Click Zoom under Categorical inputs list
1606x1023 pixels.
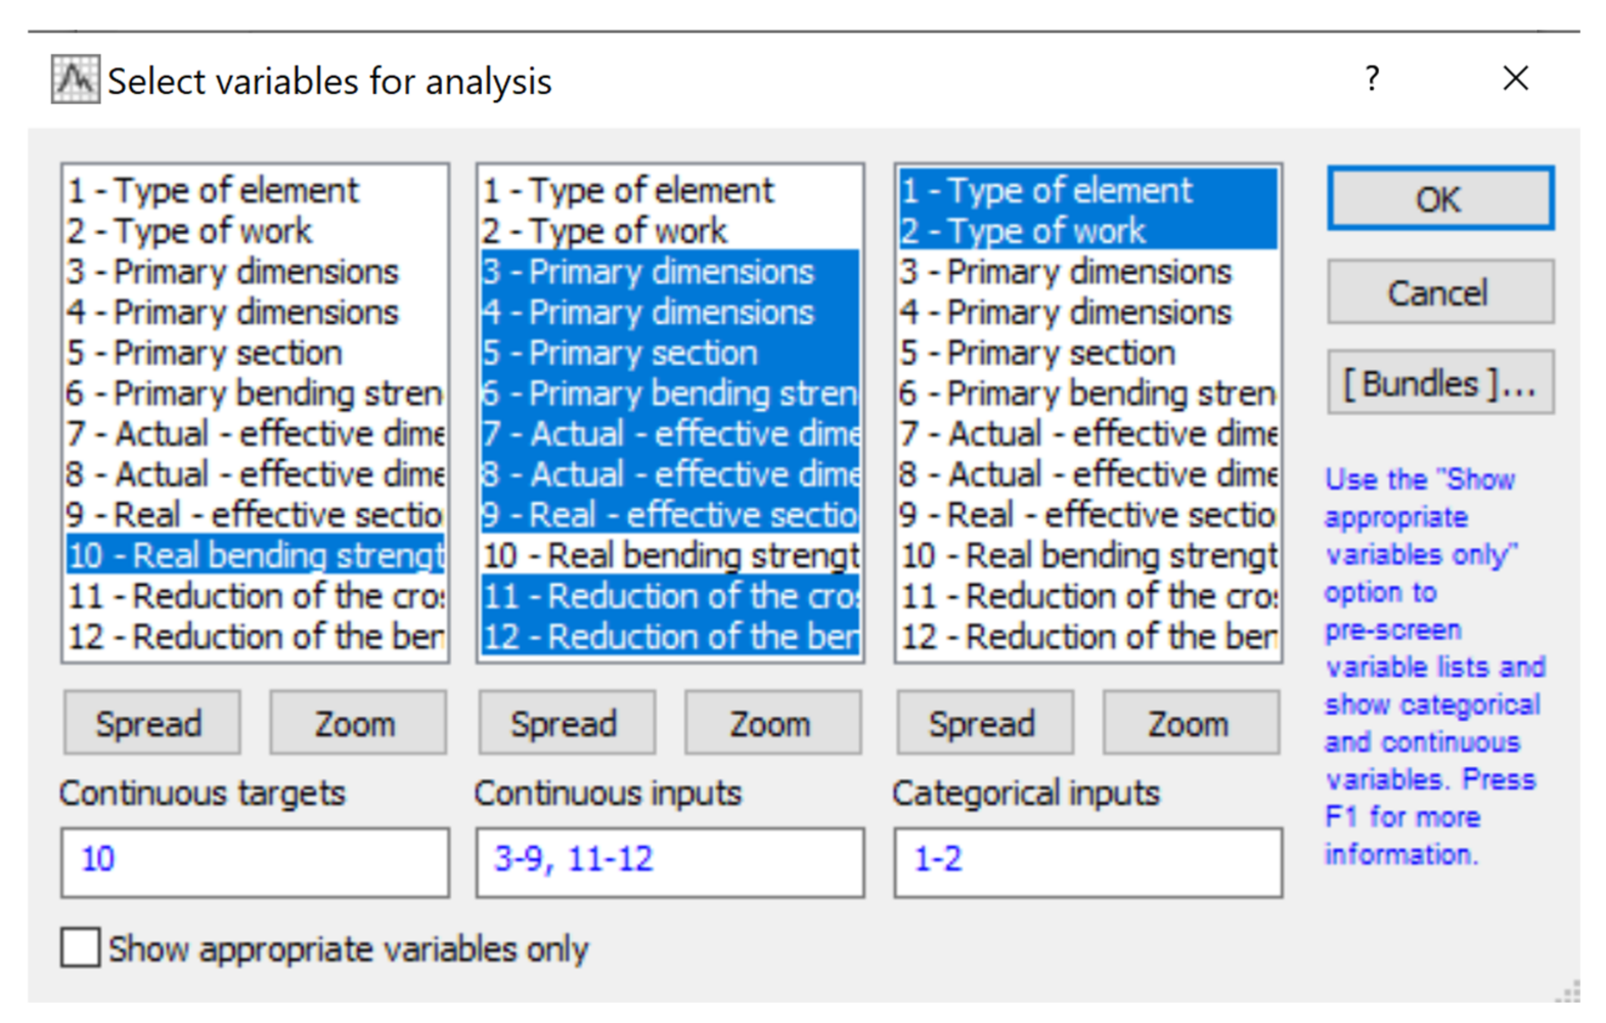click(1191, 723)
